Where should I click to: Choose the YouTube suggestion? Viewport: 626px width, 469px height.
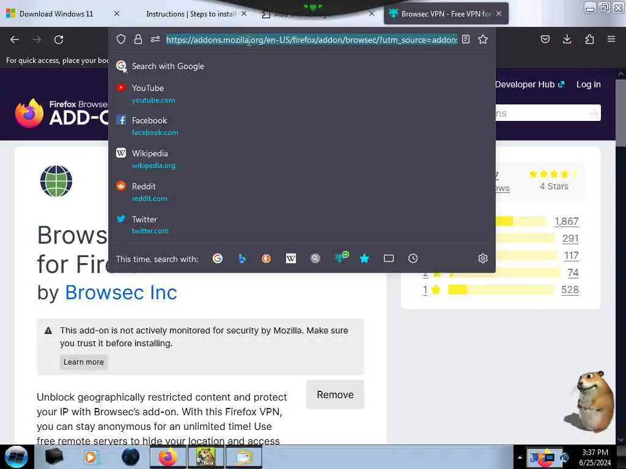pyautogui.click(x=302, y=93)
